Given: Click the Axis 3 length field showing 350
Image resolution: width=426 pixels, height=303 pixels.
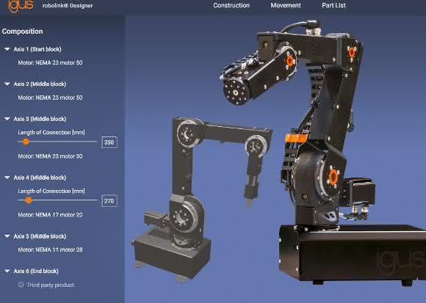Looking at the screenshot, I should click(109, 142).
